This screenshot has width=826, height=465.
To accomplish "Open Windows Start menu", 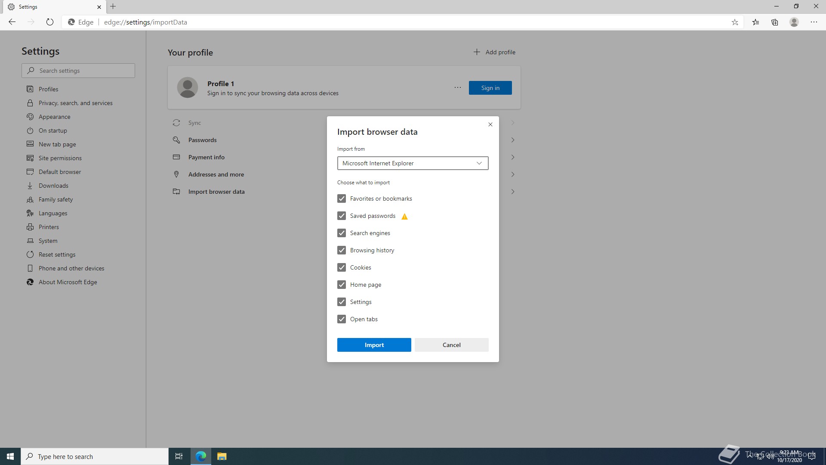I will click(x=10, y=456).
